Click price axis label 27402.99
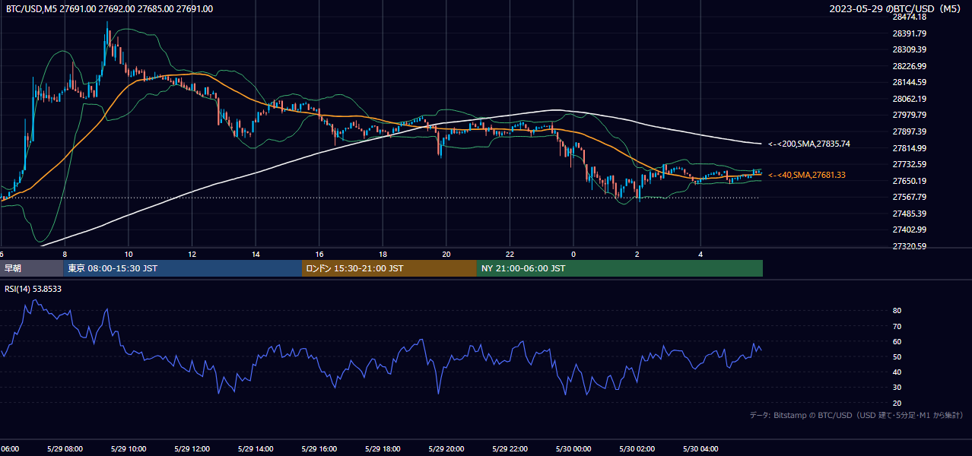 coord(909,230)
